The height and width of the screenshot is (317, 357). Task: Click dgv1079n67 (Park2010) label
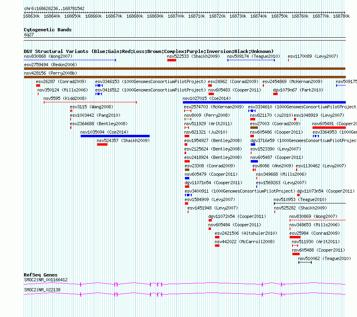coord(298,90)
